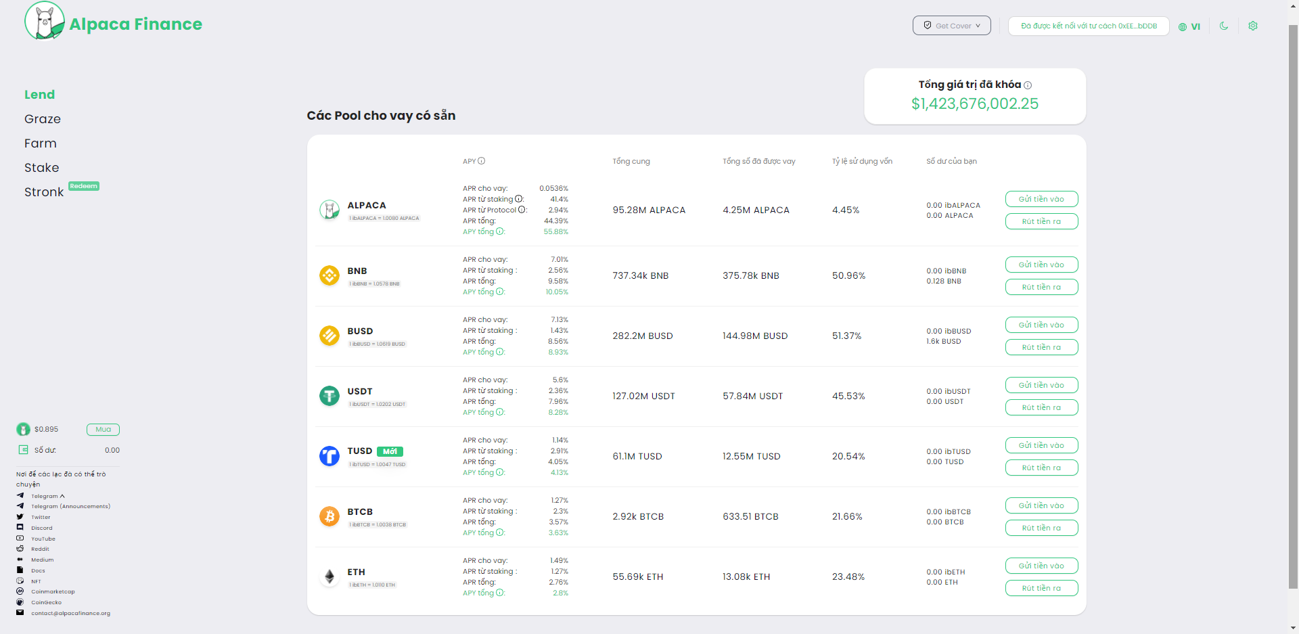Open the Lend menu item
Screen dimensions: 1299x634
point(40,95)
